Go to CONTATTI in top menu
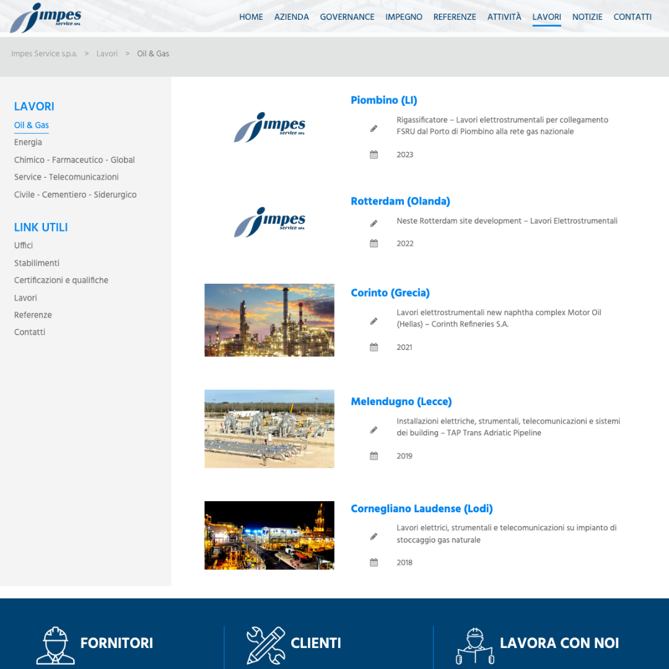The height and width of the screenshot is (669, 669). (632, 17)
